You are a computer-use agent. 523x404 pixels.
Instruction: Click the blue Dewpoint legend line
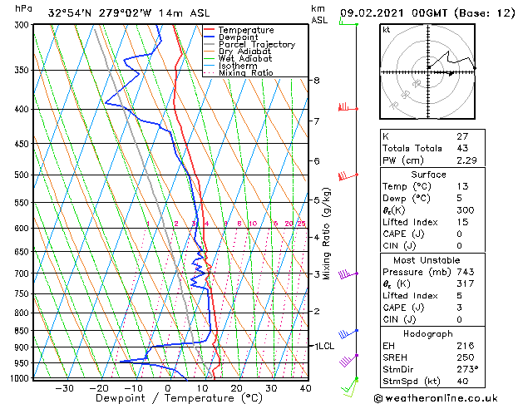pyautogui.click(x=210, y=37)
